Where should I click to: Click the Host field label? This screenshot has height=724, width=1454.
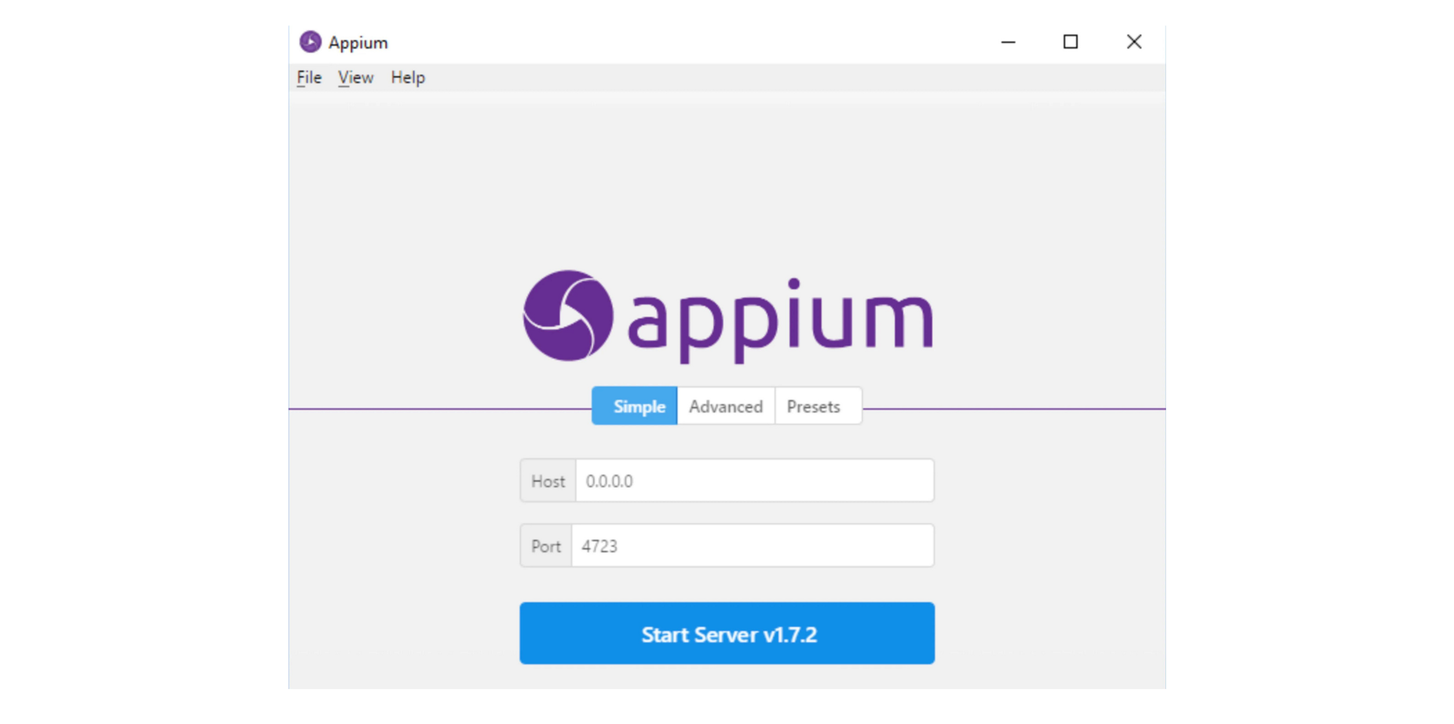548,481
